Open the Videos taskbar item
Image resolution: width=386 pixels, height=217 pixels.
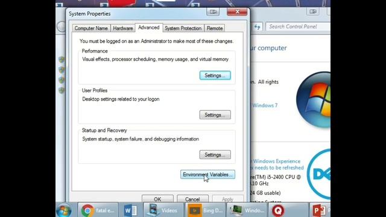click(163, 210)
